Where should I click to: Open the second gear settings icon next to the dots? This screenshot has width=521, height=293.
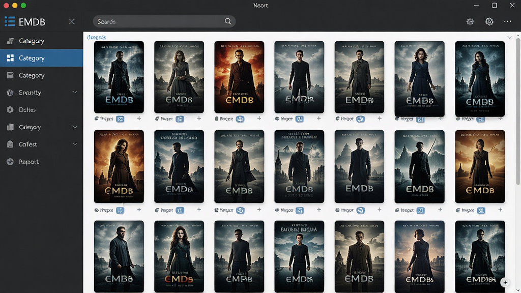pos(489,21)
